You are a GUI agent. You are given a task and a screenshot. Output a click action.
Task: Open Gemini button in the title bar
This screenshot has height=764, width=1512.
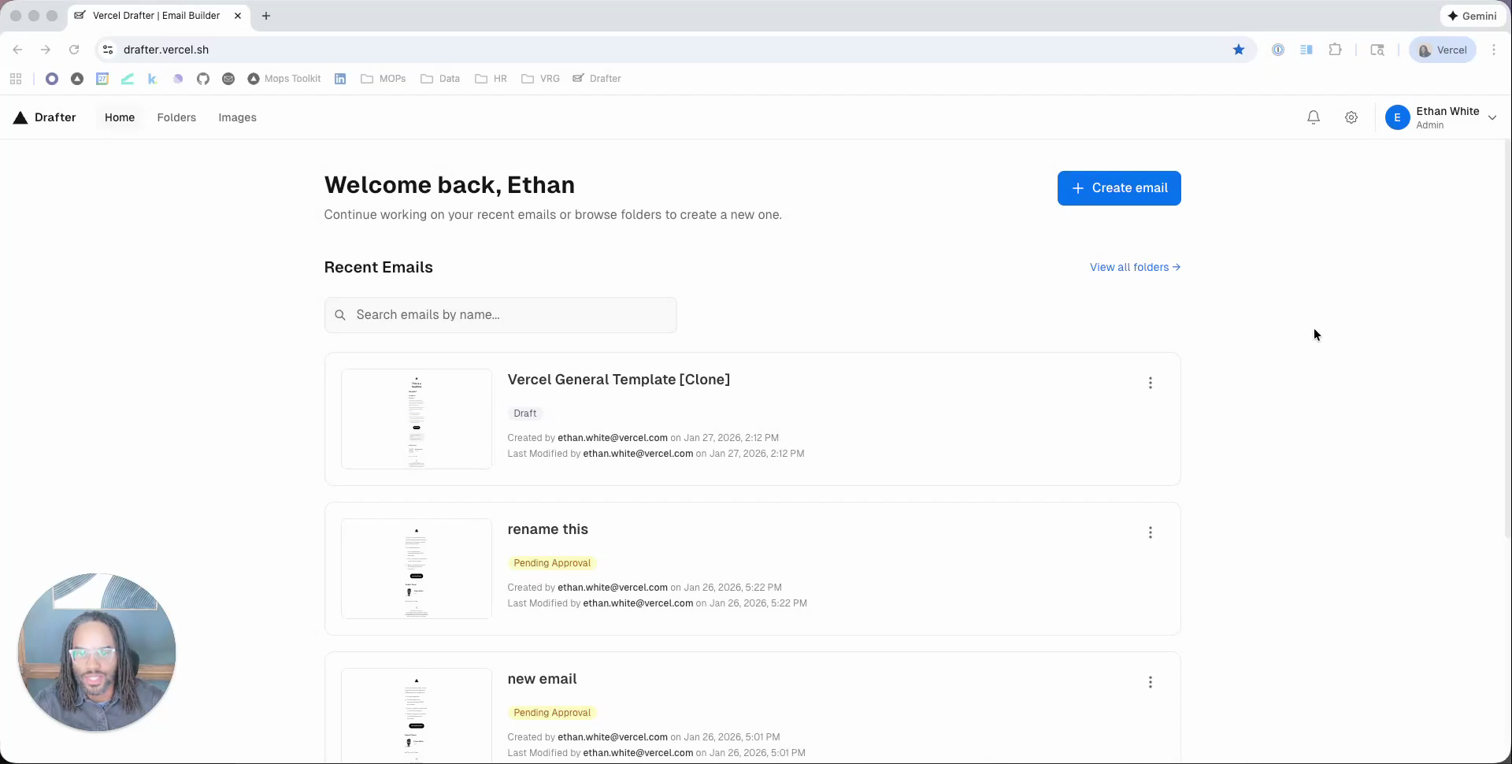(1472, 16)
